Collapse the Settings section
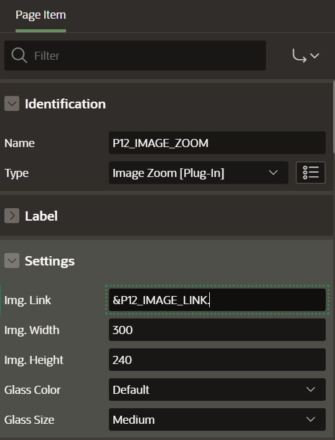This screenshot has height=440, width=335. click(x=12, y=261)
